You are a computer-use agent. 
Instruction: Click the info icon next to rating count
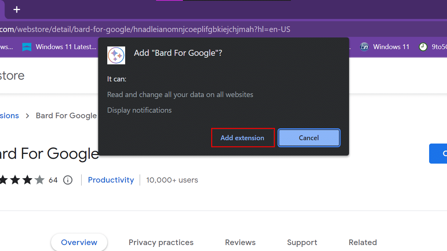tap(68, 180)
